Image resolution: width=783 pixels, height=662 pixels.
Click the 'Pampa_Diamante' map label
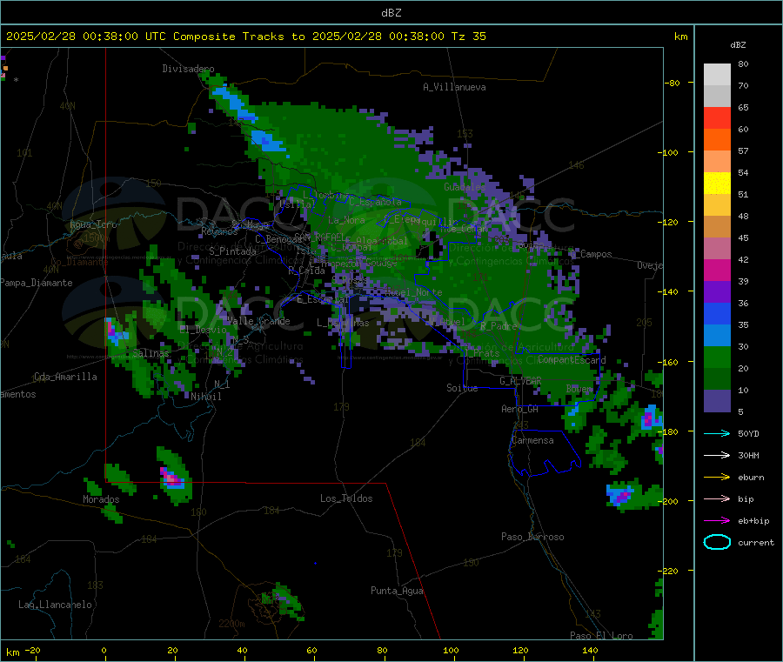(x=36, y=283)
